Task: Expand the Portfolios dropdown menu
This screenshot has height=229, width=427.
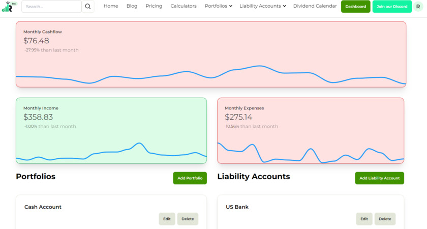Action: coord(219,6)
